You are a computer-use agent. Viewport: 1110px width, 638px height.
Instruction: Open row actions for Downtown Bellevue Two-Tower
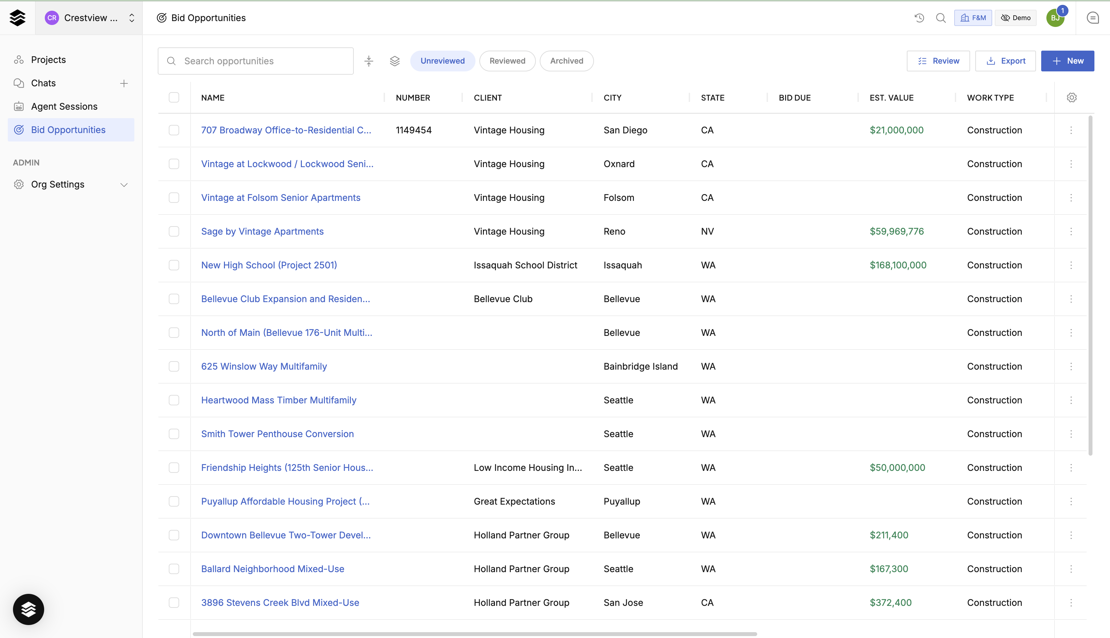click(1071, 535)
